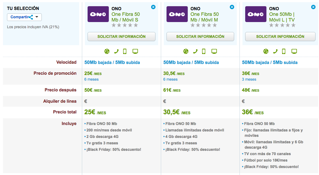The width and height of the screenshot is (319, 175).
Task: Click the mobile phone icon under Móvil M plan
Action: click(204, 51)
